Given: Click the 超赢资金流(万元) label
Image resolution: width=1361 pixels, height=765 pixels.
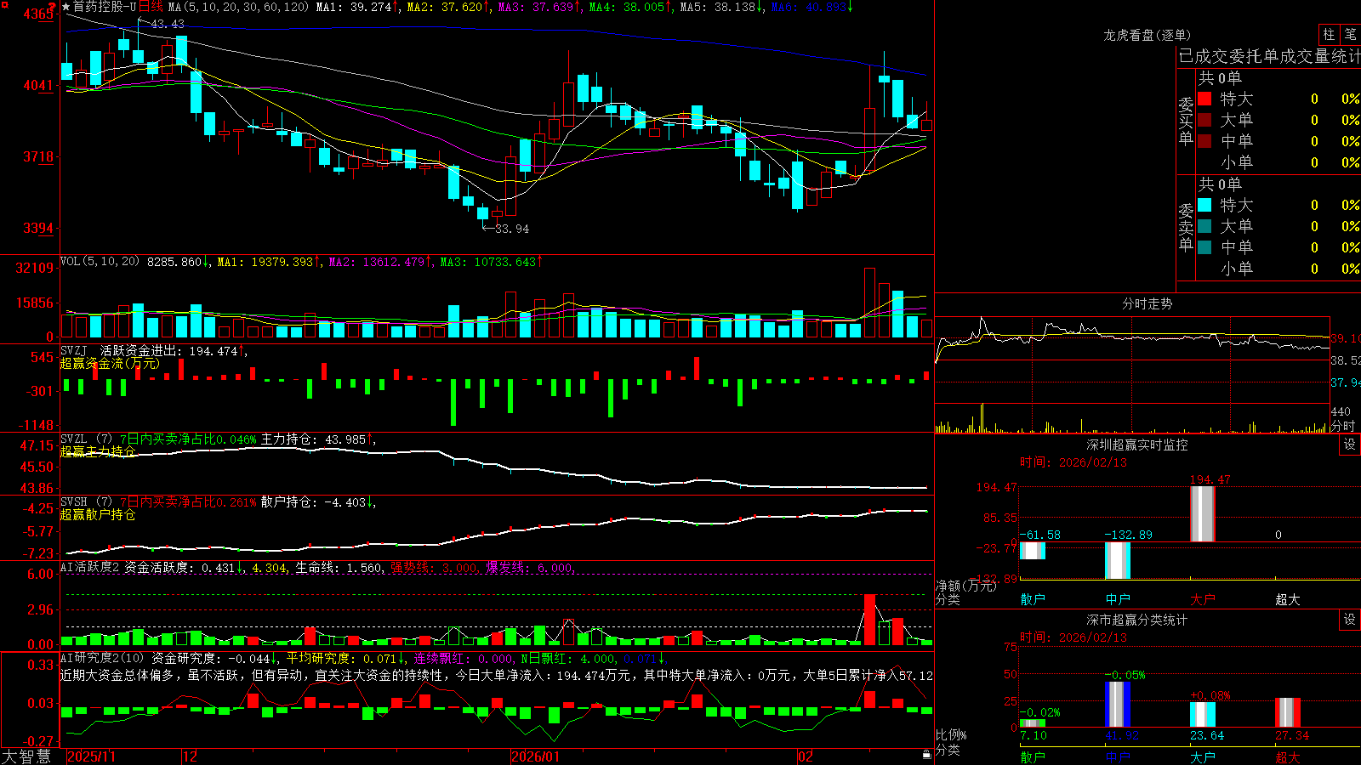Looking at the screenshot, I should [x=110, y=363].
